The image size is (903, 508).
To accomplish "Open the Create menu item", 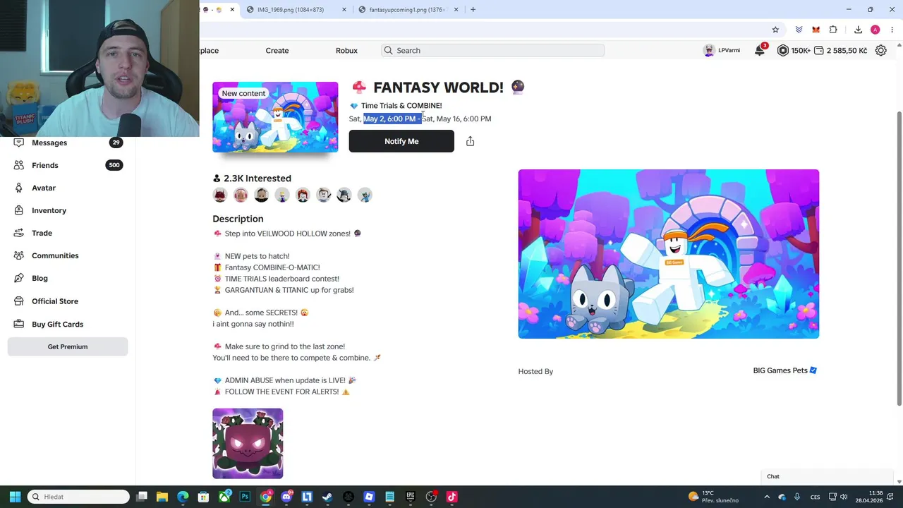I will point(277,51).
